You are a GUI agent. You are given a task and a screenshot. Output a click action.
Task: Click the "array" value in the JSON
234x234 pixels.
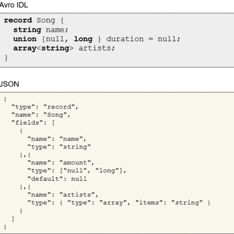(113, 203)
